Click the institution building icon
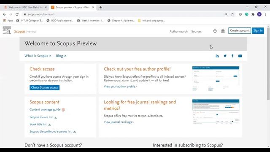 [x=223, y=31]
